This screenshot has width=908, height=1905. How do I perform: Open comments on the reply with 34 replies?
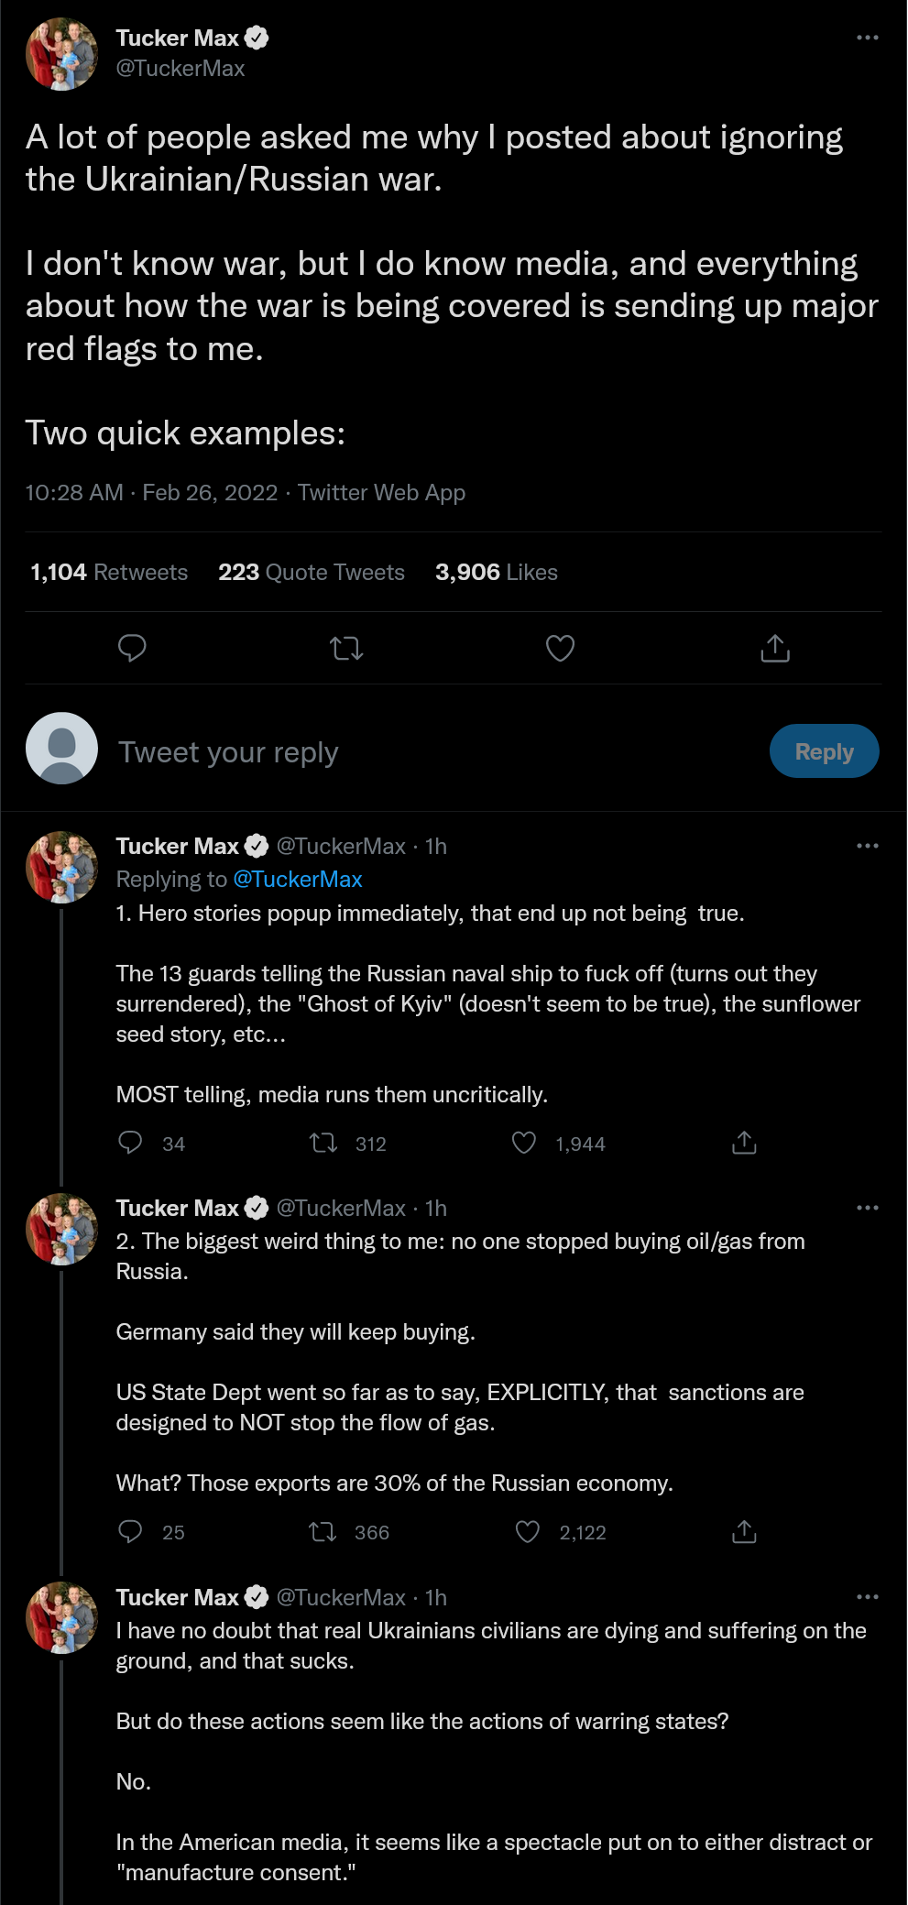(131, 1143)
